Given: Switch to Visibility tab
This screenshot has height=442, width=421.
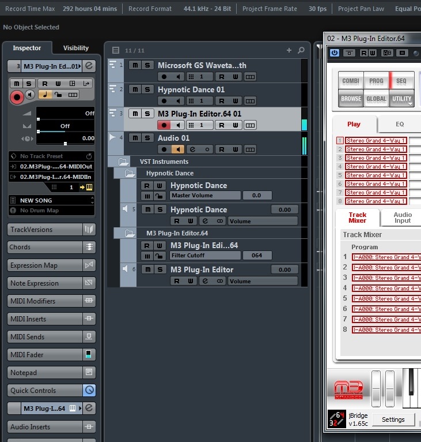Looking at the screenshot, I should click(x=75, y=48).
